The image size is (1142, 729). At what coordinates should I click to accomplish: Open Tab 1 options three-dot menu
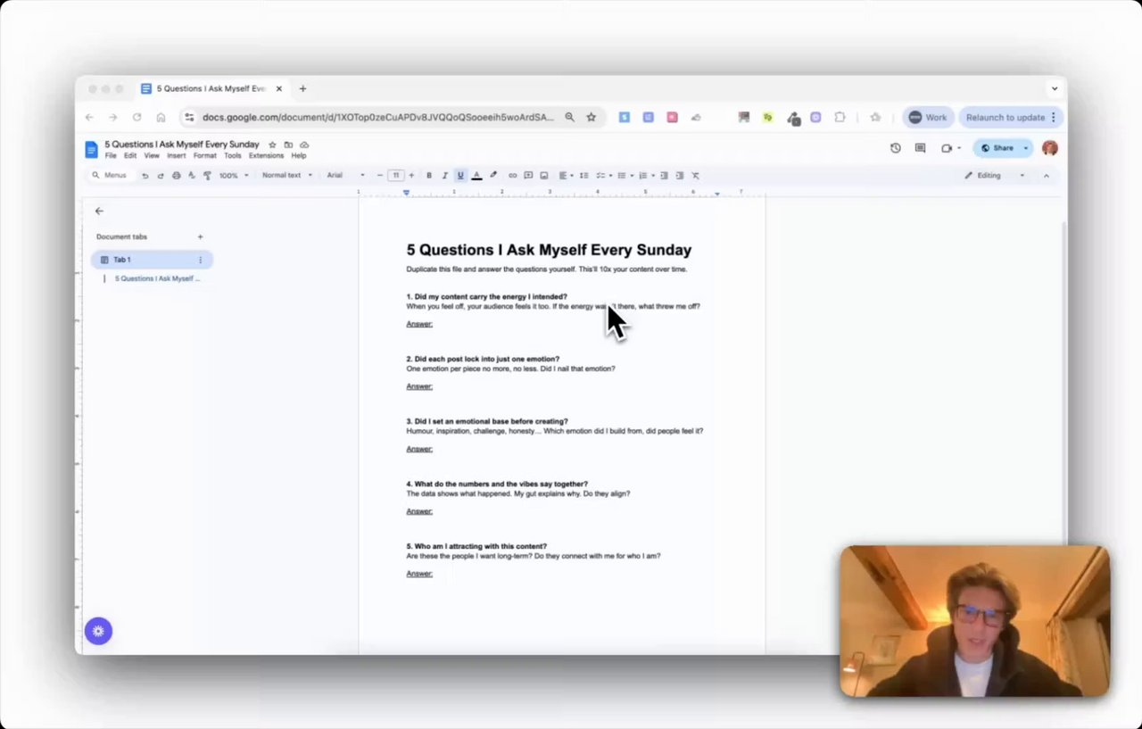coord(200,260)
